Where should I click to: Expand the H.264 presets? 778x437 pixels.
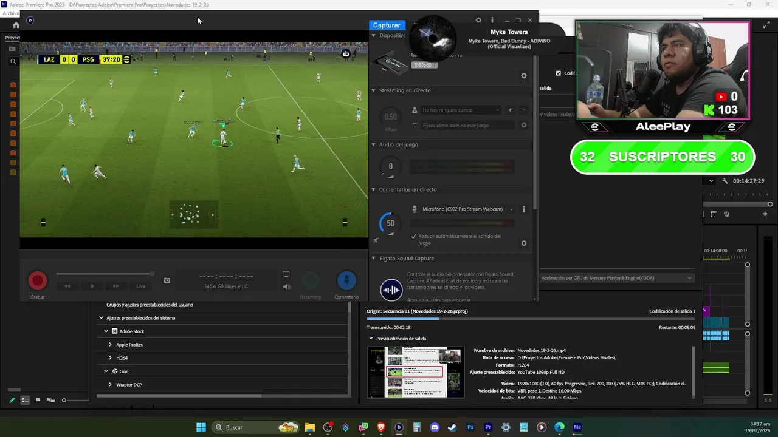(110, 358)
